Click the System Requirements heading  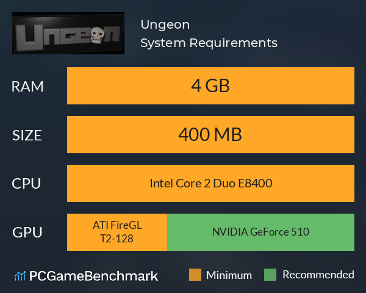[209, 43]
